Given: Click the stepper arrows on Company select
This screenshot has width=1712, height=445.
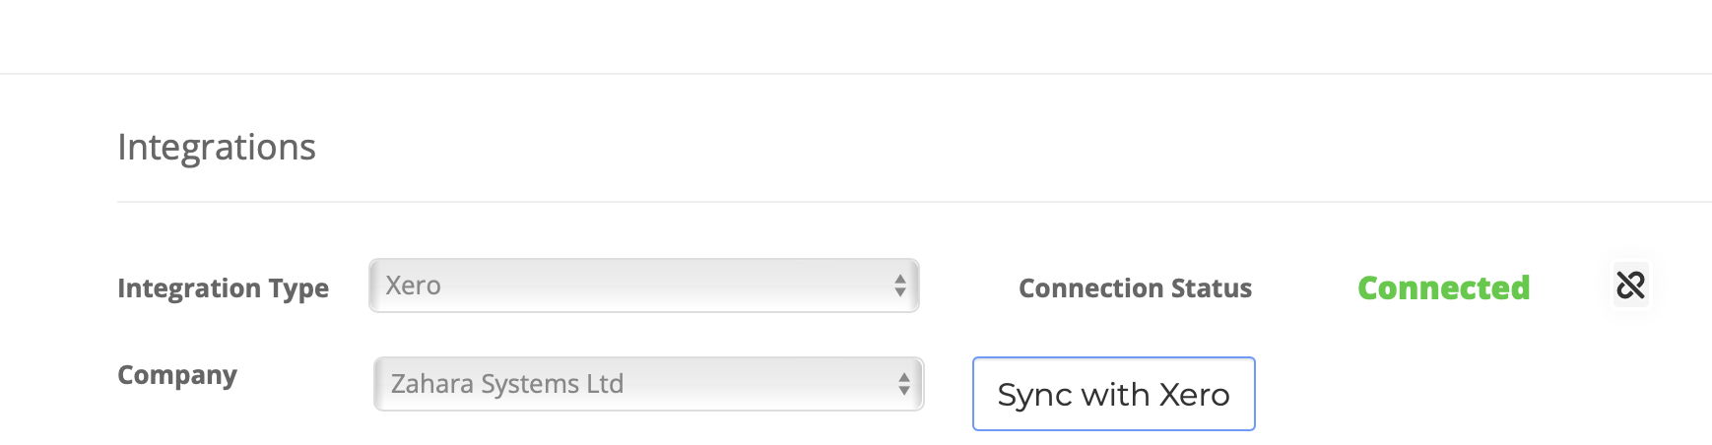Looking at the screenshot, I should [x=904, y=384].
